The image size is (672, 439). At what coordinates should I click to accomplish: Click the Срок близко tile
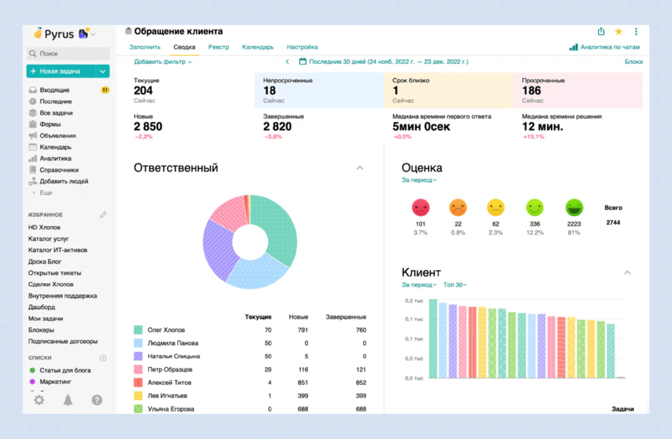(449, 90)
